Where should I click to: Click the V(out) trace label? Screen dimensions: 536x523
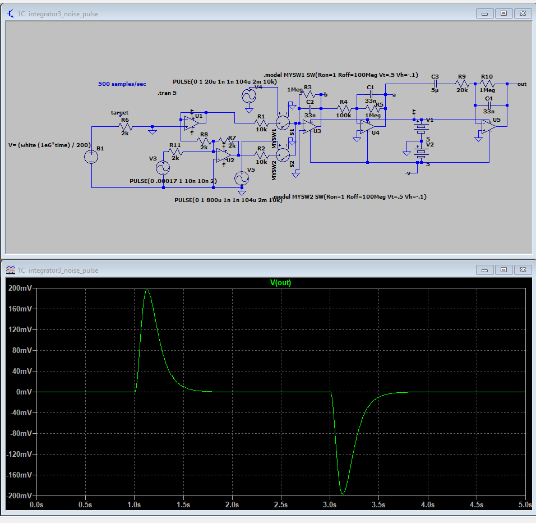coord(280,283)
